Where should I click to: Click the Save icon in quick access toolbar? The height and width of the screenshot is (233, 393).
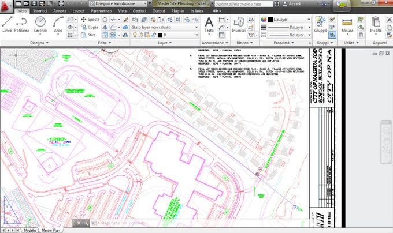coord(34,3)
